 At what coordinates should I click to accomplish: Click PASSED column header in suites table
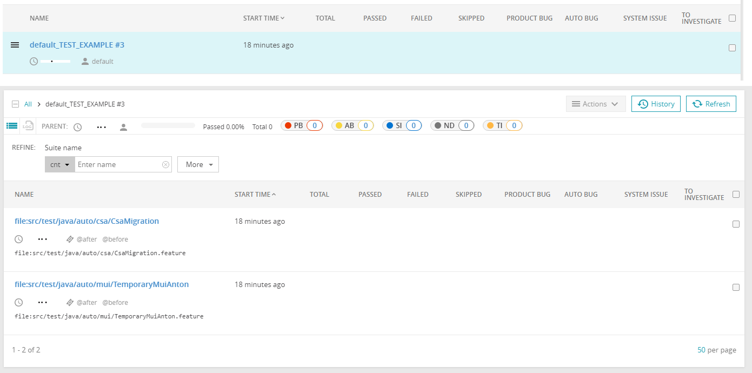point(370,195)
